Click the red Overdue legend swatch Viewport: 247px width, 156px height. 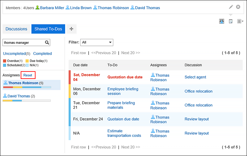click(5, 61)
